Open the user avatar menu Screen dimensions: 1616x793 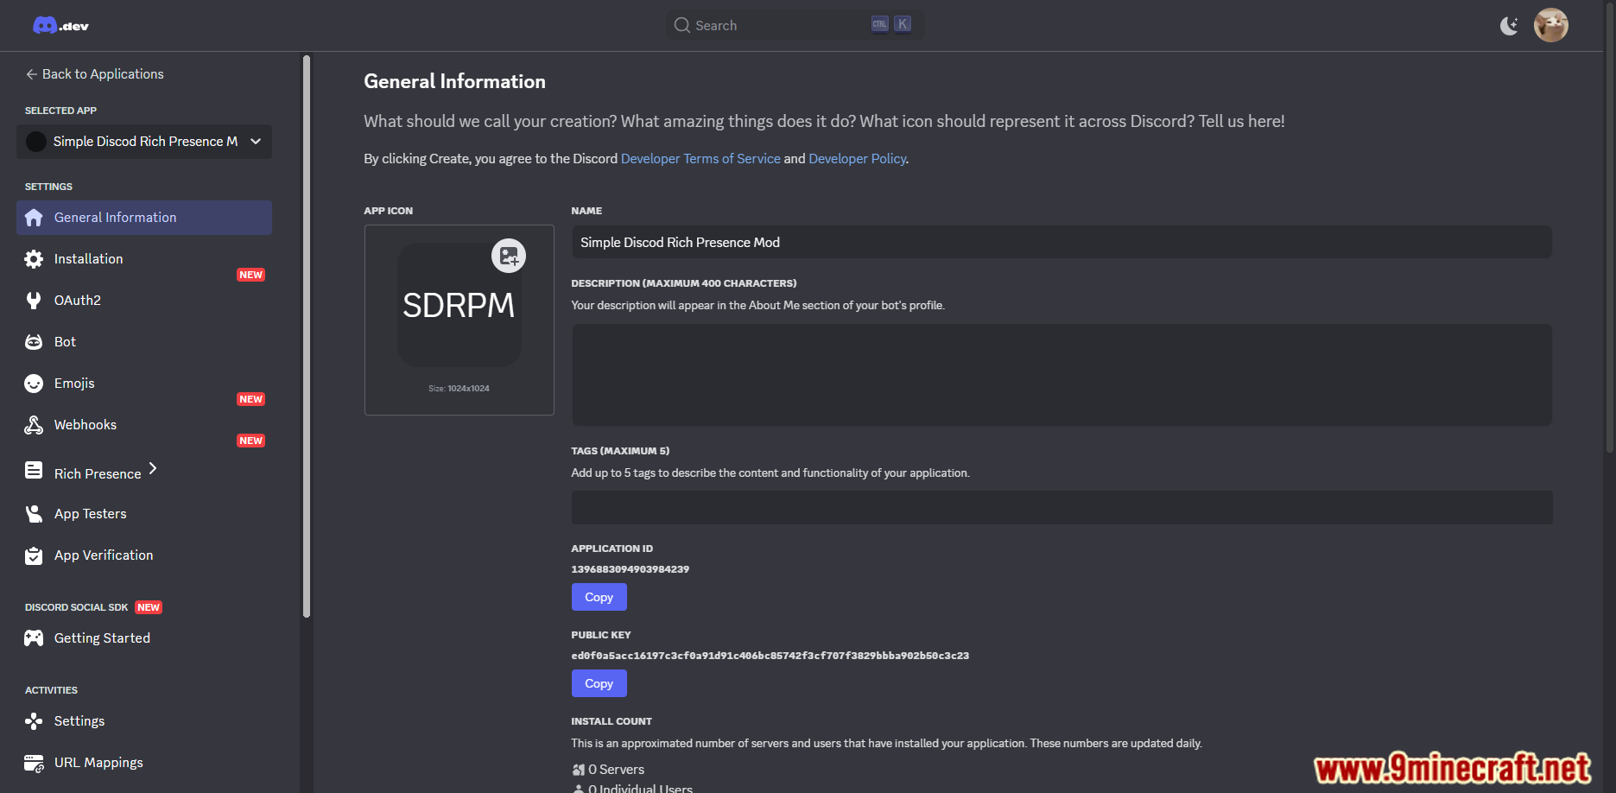[x=1550, y=25]
